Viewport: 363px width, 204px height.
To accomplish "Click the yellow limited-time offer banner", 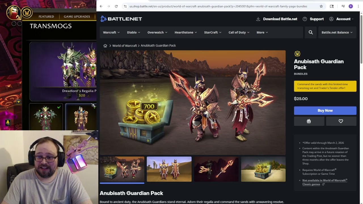I will (325, 86).
